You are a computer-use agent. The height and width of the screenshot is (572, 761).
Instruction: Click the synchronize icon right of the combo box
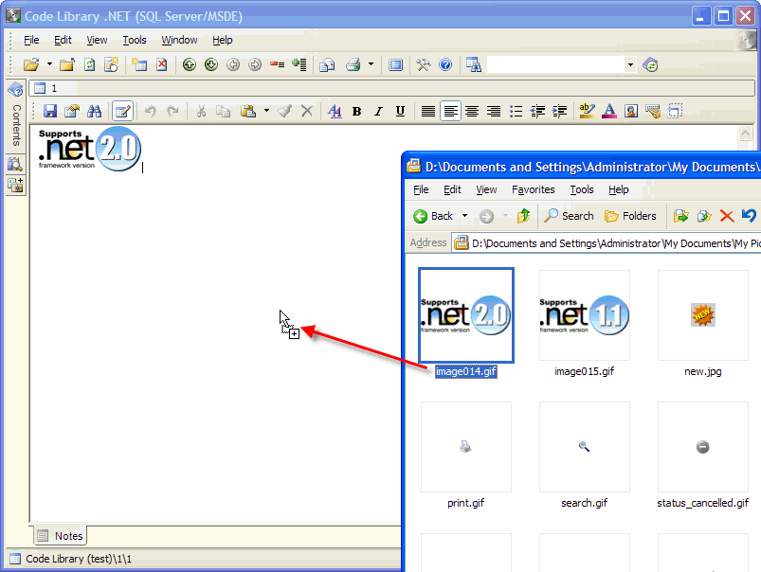650,64
